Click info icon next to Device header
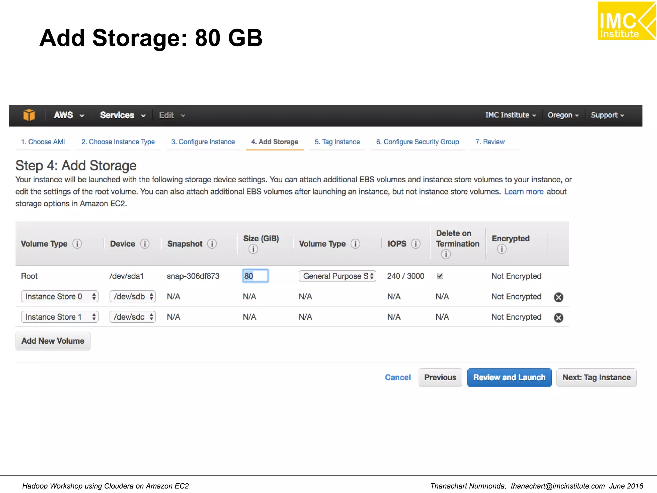The image size is (657, 493). tap(145, 244)
